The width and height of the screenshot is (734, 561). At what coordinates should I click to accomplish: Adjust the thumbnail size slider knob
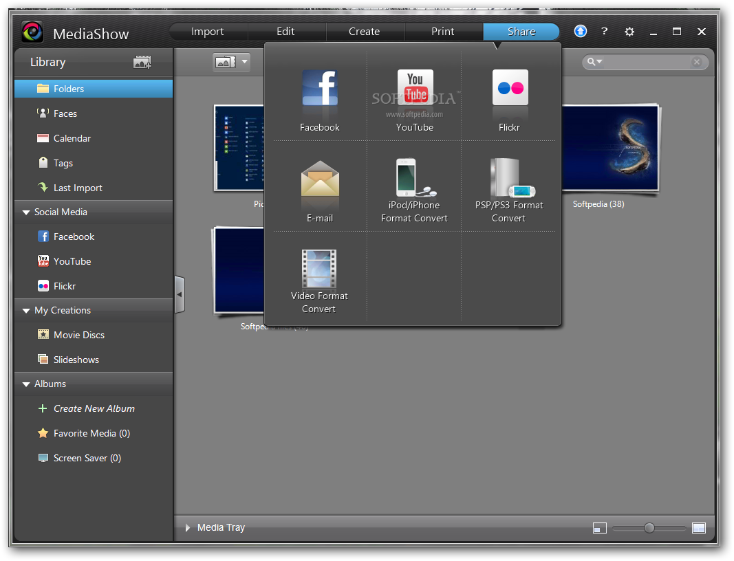[649, 528]
